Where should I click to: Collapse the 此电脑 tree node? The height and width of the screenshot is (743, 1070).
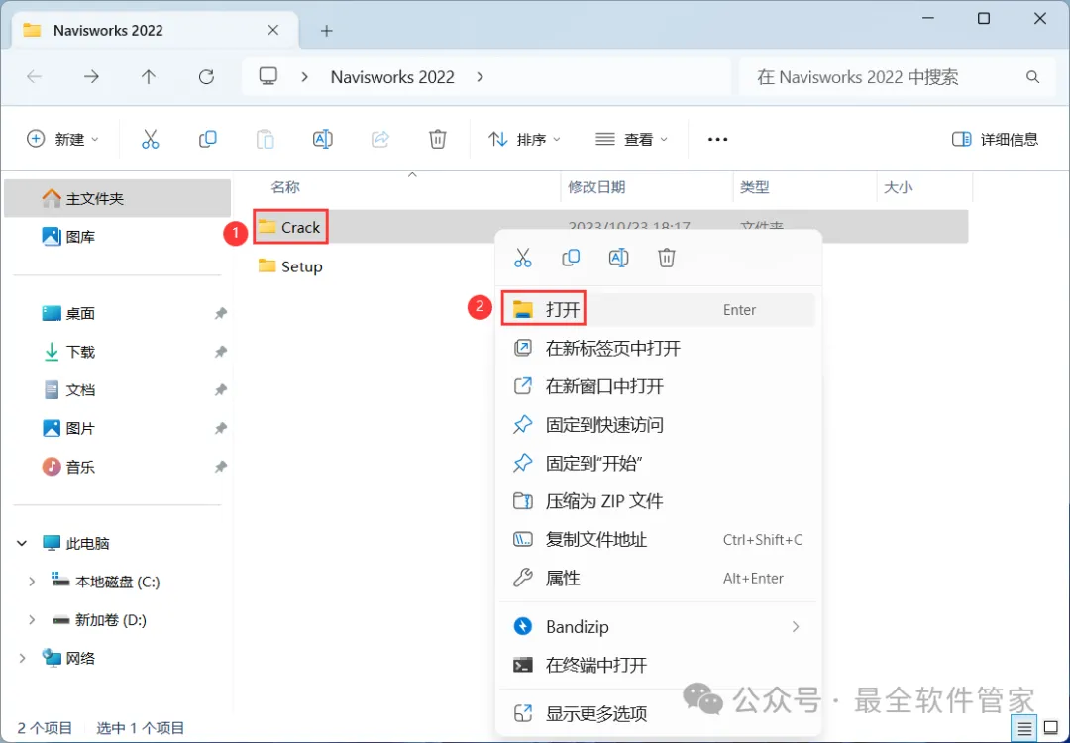(22, 544)
